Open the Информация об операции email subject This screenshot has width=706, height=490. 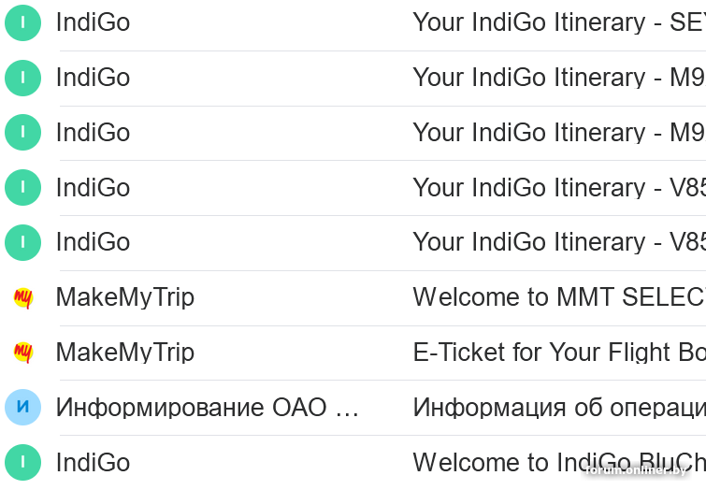point(557,408)
